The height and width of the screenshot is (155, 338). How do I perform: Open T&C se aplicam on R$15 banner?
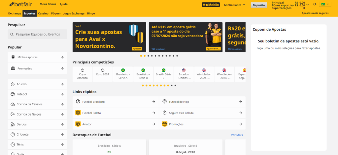point(158,49)
